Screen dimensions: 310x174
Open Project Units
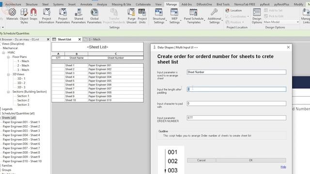click(x=142, y=16)
